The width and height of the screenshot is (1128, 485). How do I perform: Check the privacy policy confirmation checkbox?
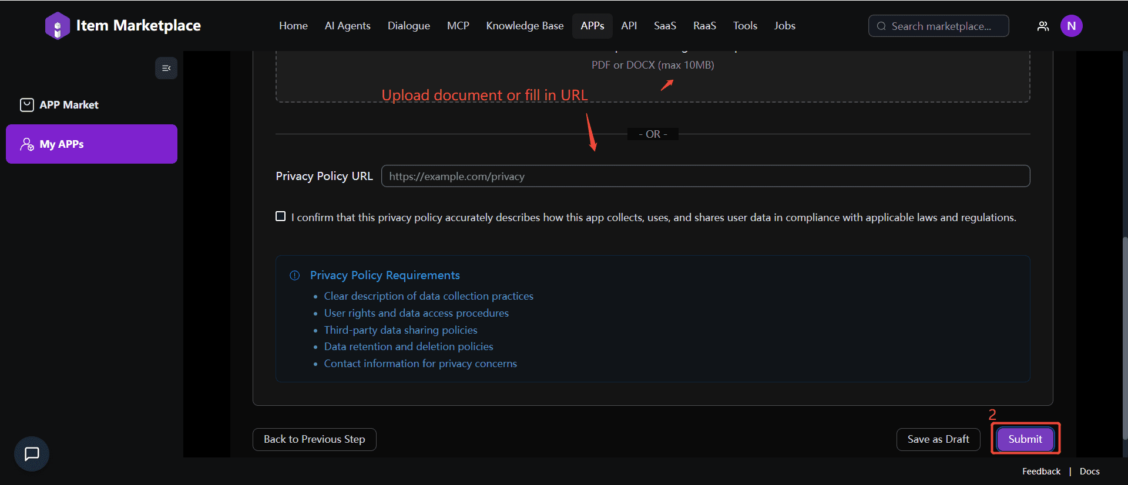281,216
